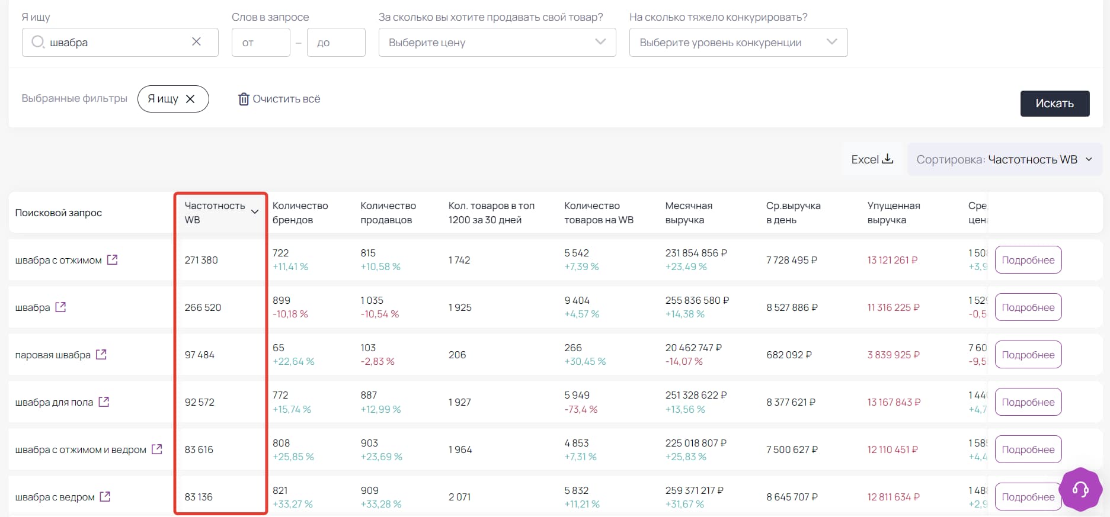The image size is (1110, 517).
Task: Click the magnifier icon in search field
Action: click(38, 41)
